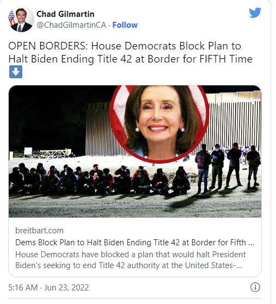276x304 pixels.
Task: Click the Jun 23, 2022 date
Action: tap(66, 287)
